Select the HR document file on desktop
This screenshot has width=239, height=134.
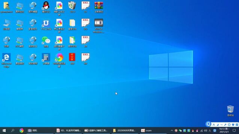pyautogui.click(x=85, y=59)
